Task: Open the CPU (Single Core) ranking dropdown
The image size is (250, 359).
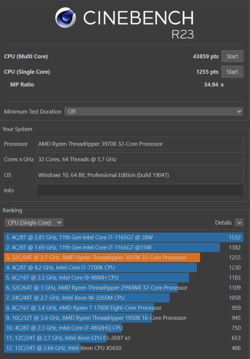Action: 34,223
